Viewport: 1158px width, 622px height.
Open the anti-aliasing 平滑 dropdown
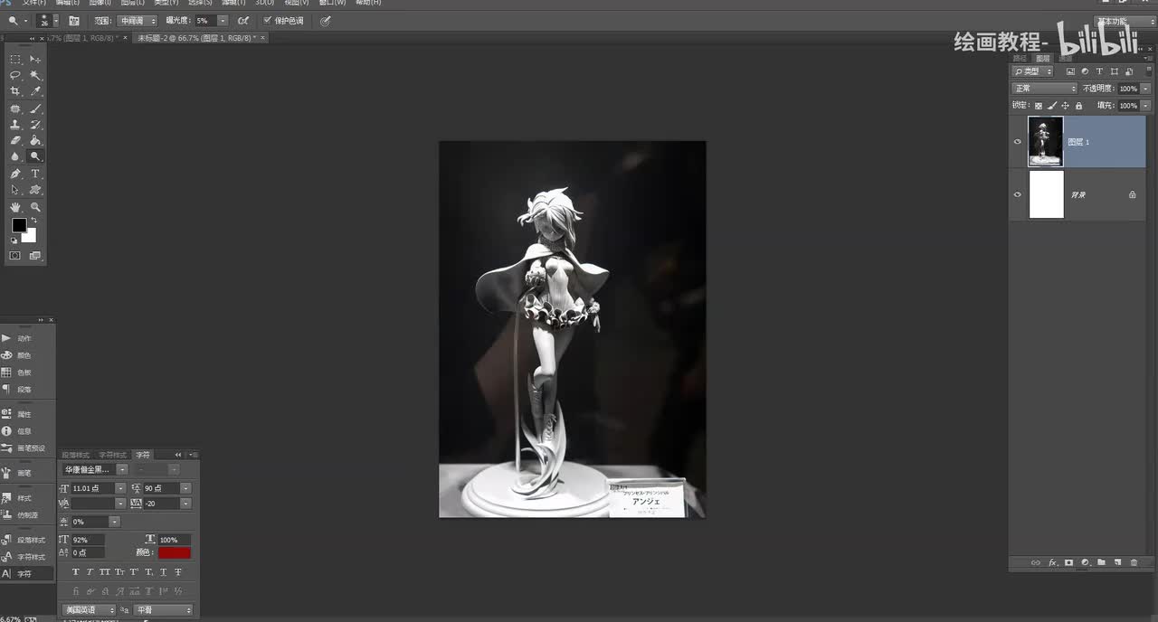(163, 610)
